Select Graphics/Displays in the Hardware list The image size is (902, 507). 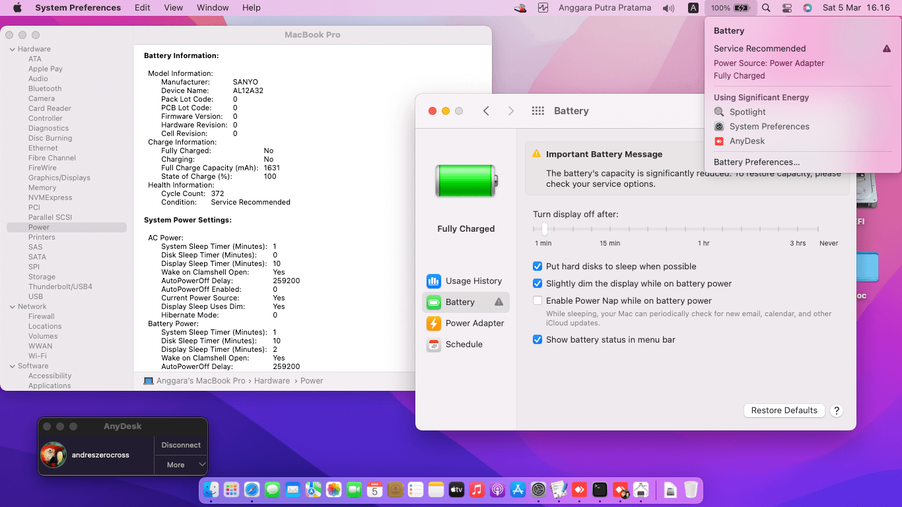click(59, 178)
